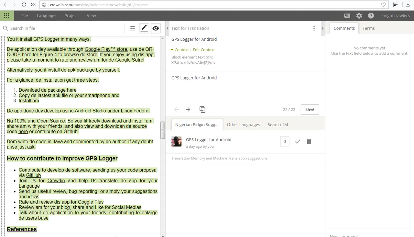This screenshot has height=237, width=414.
Task: Open the Language menu
Action: coord(46,15)
